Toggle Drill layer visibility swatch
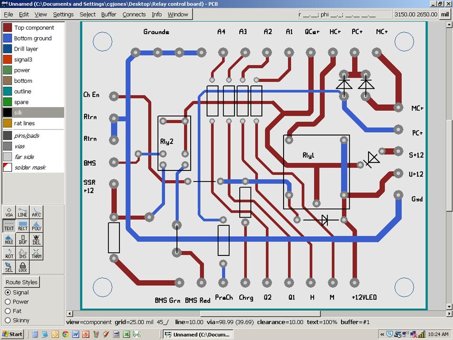 coord(8,49)
